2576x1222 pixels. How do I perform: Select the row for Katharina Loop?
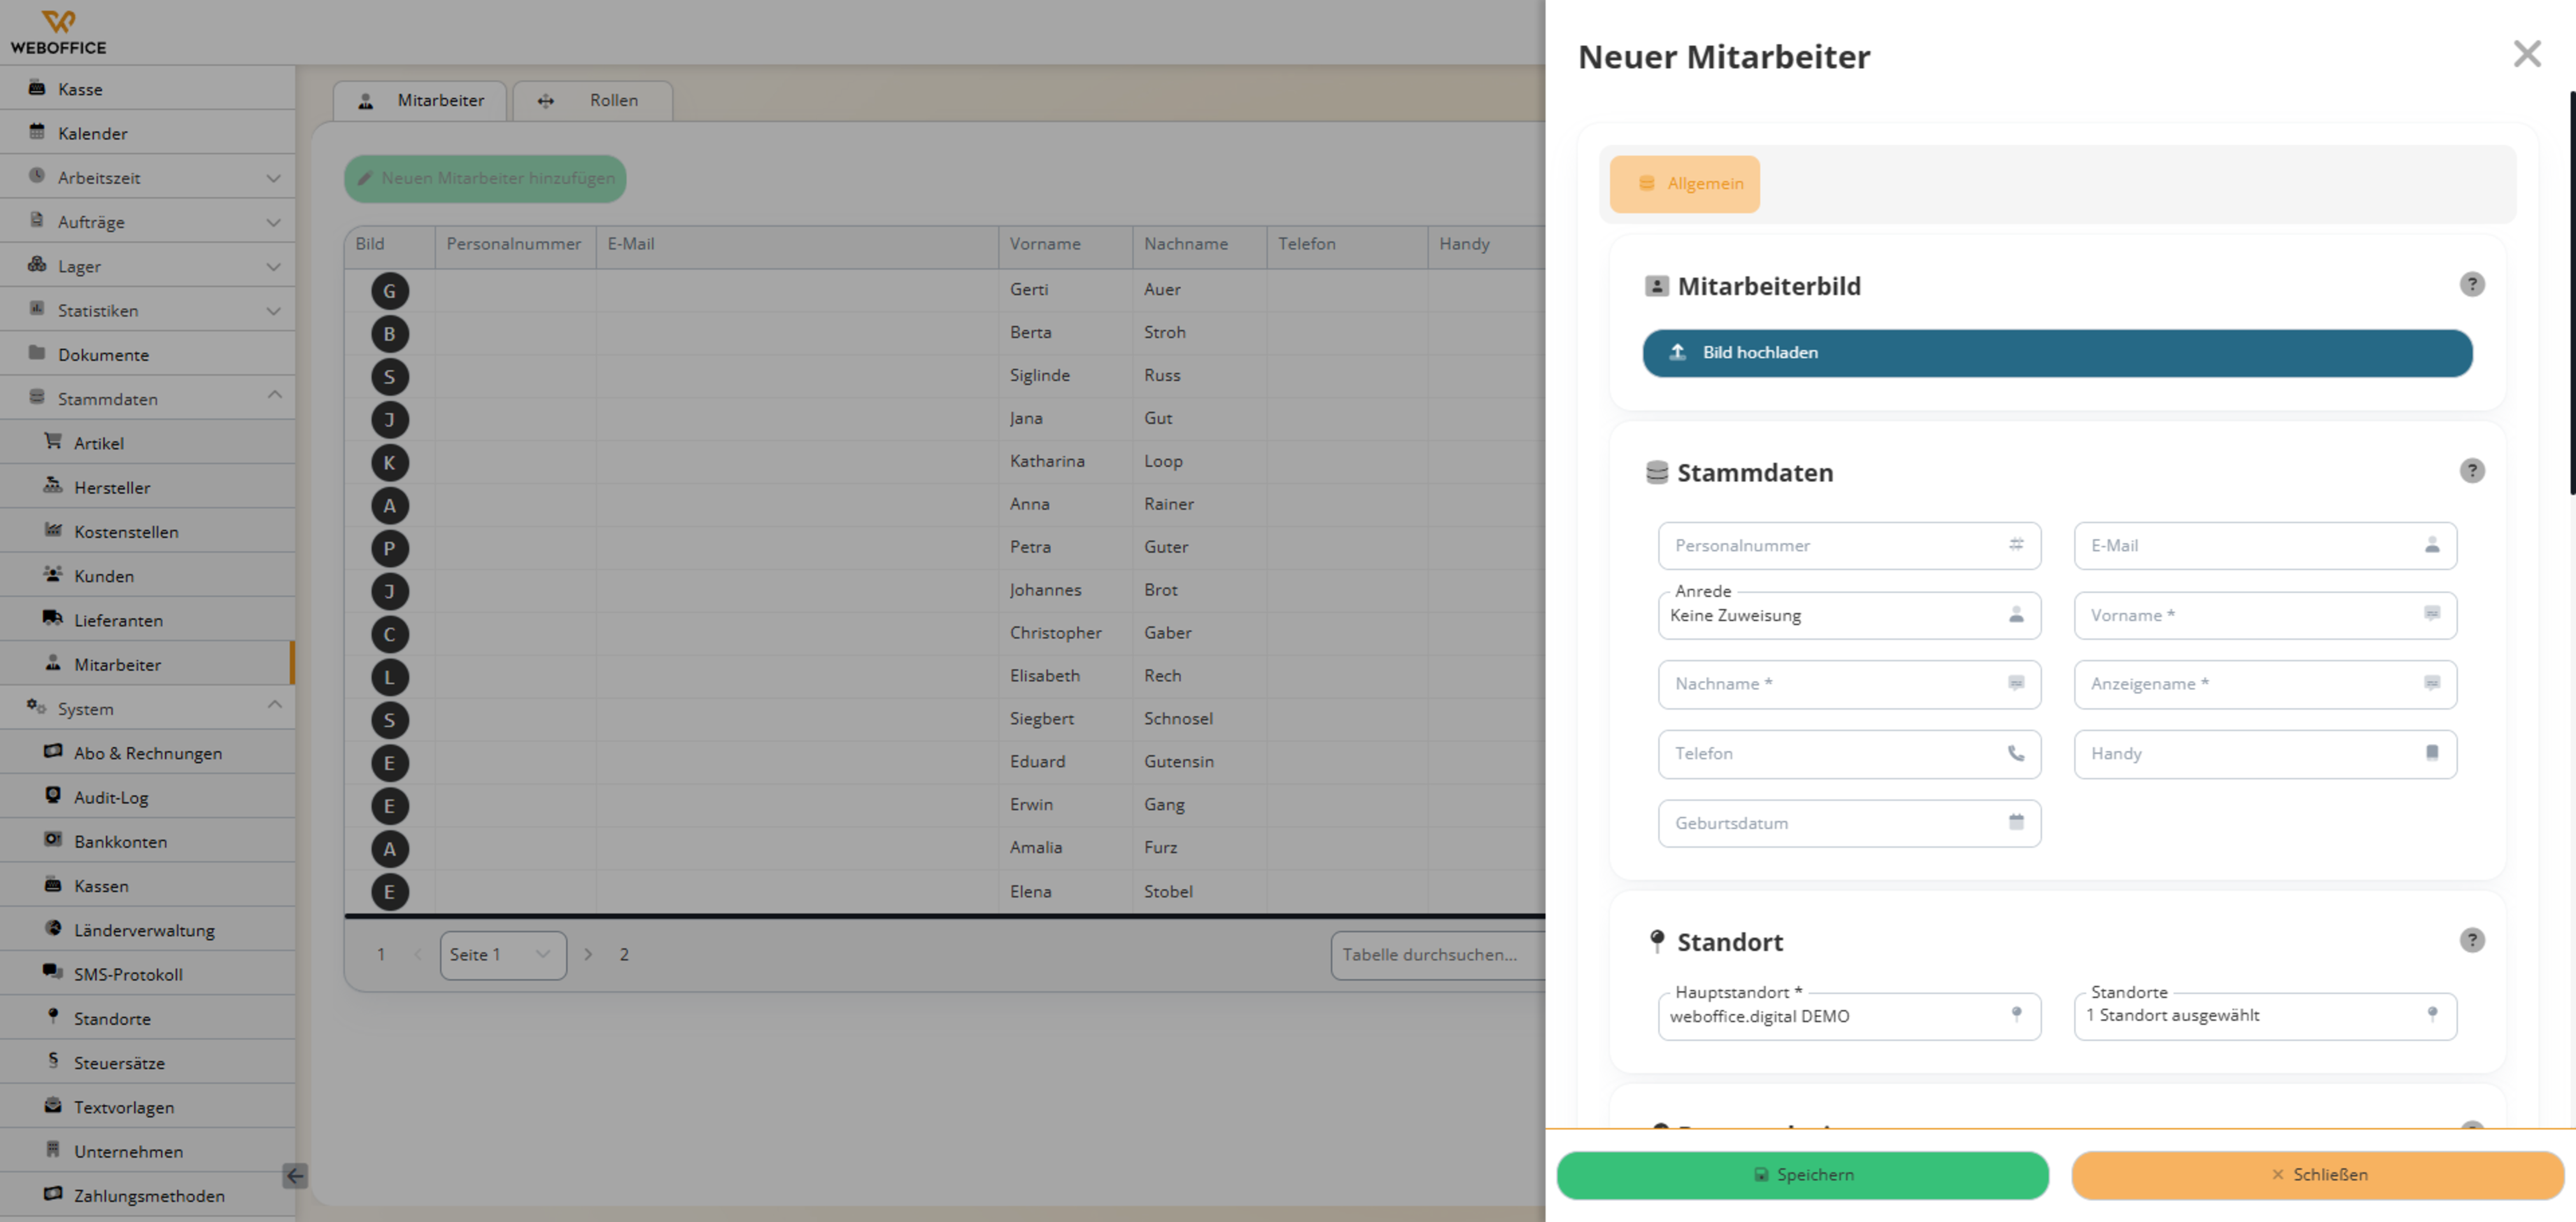(x=945, y=462)
